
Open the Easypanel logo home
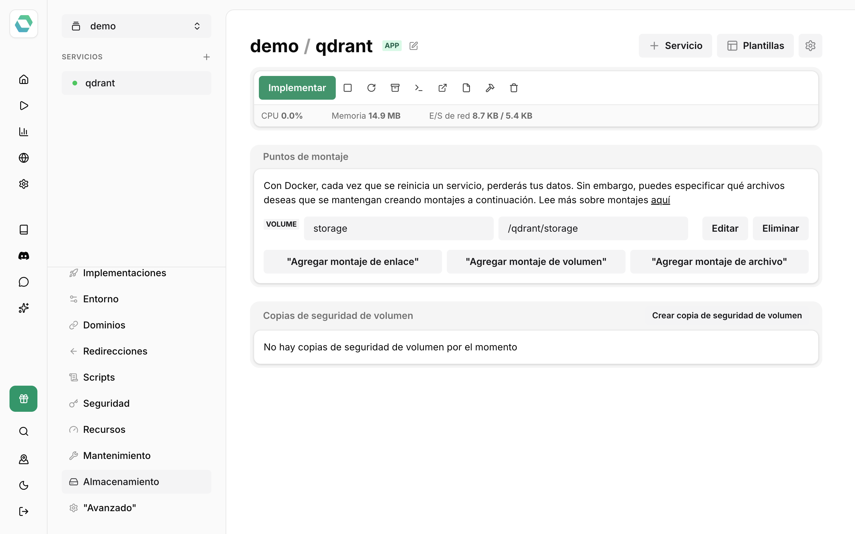[24, 24]
